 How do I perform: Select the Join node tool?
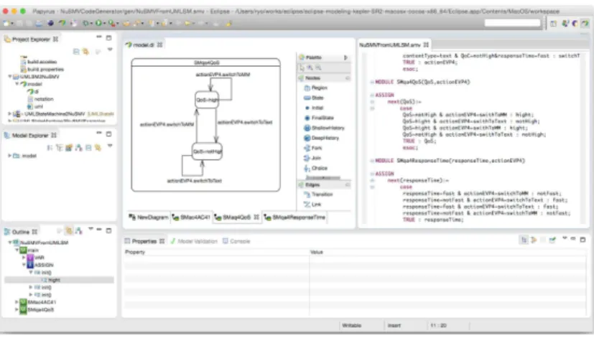tap(312, 158)
